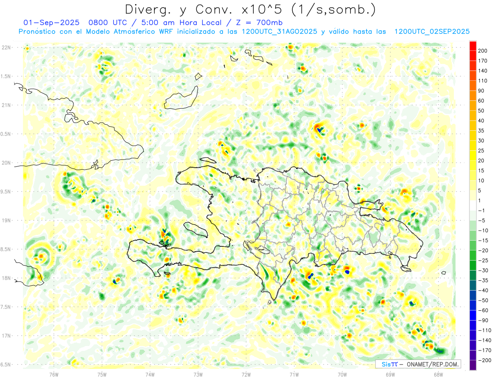Click the 17N latitude label
Screen dimensions: 492x380
[x=6, y=336]
